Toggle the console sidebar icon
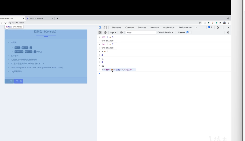245x141 pixels. 100,32
